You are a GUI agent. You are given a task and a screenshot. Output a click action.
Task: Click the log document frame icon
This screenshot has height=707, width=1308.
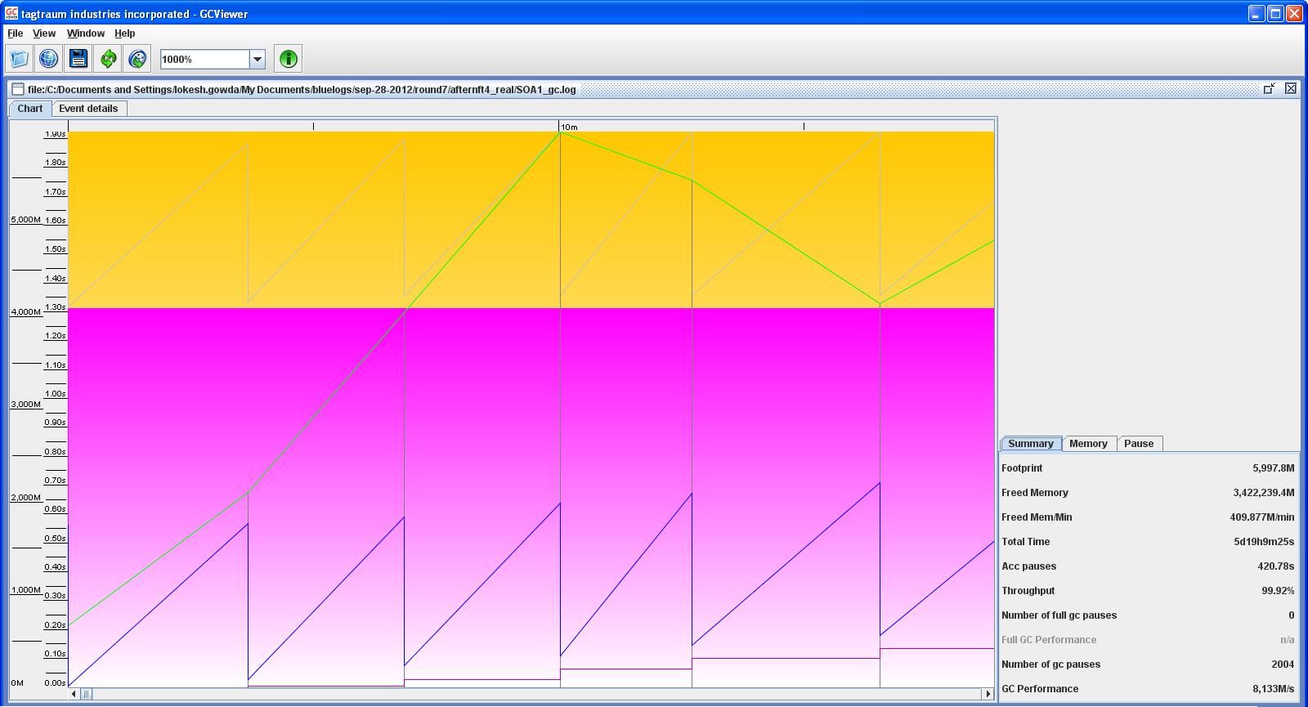pyautogui.click(x=18, y=89)
